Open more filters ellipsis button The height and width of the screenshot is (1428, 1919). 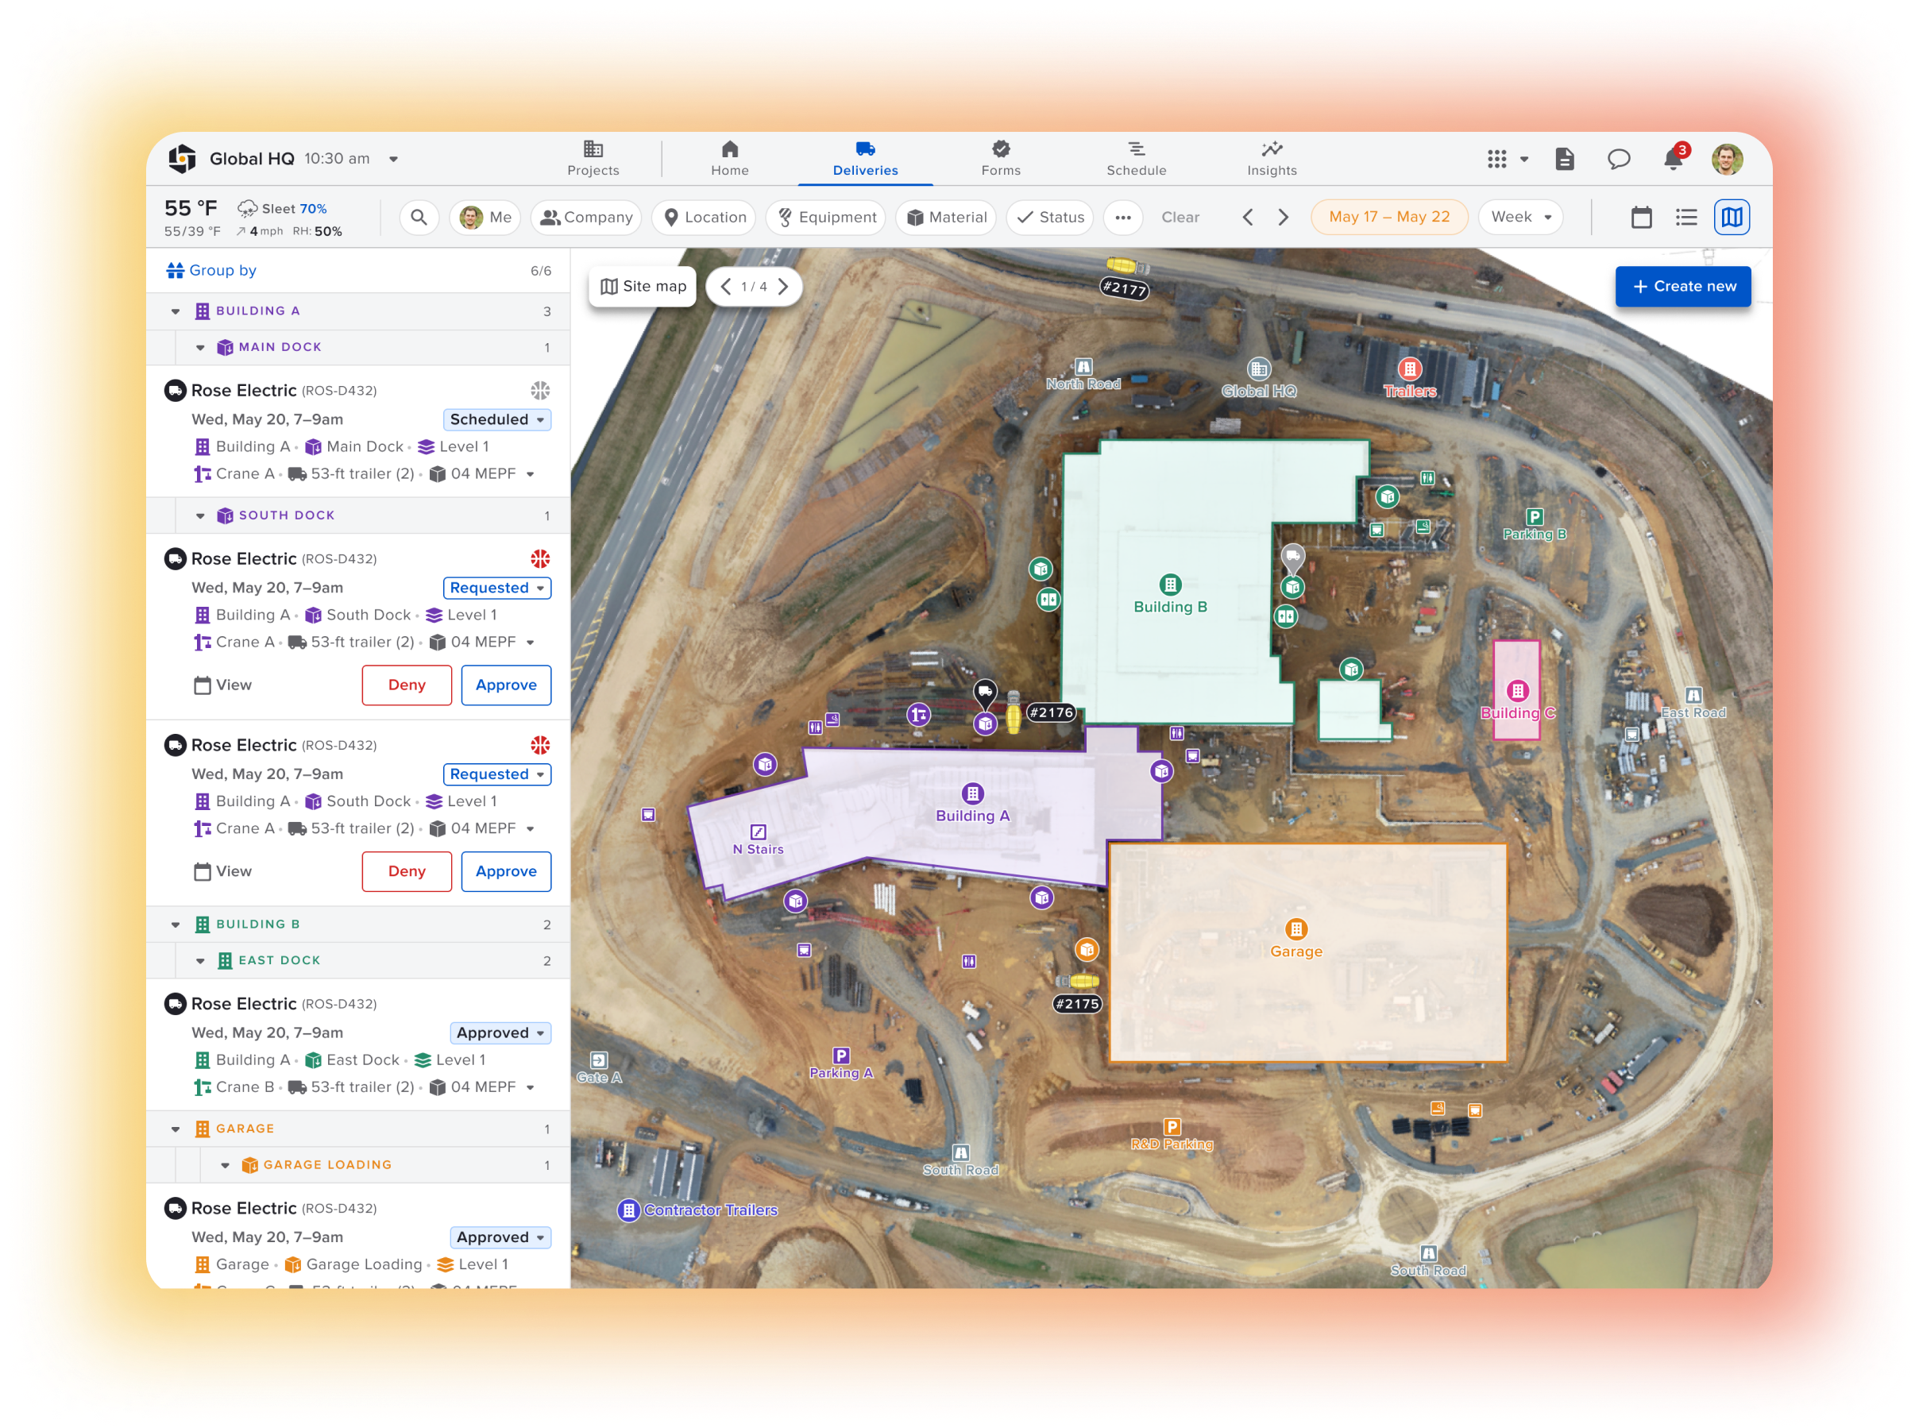[x=1123, y=218]
